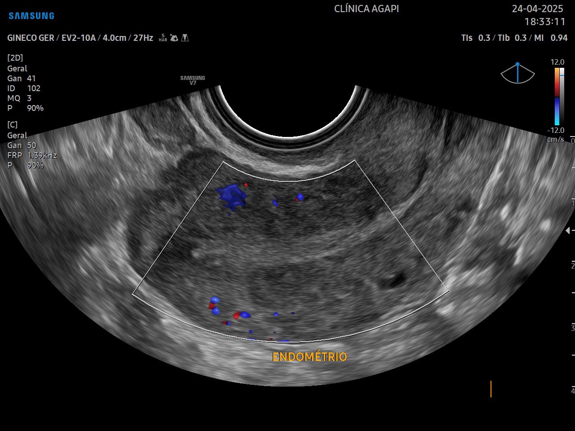Click the grayscale map bar beside the color scale
This screenshot has height=431, width=575.
tap(562, 97)
